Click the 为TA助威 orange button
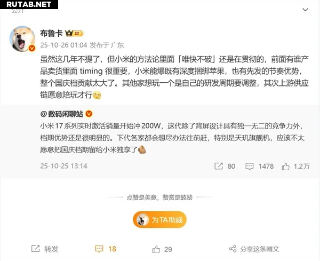The image size is (320, 261). [x=159, y=220]
